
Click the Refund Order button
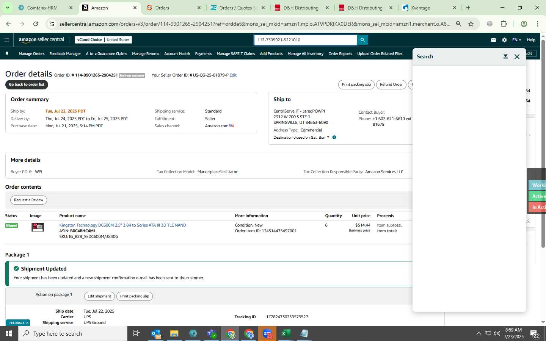[x=391, y=84]
